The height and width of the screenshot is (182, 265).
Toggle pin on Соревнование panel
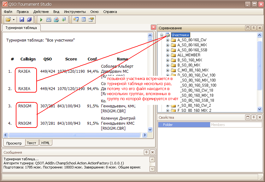click(254, 28)
